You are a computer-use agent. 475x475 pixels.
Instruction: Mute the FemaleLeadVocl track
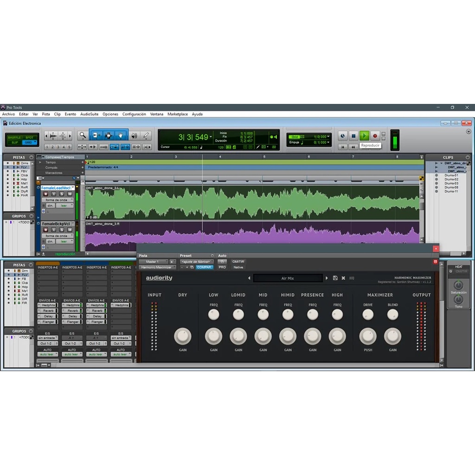pyautogui.click(x=70, y=194)
